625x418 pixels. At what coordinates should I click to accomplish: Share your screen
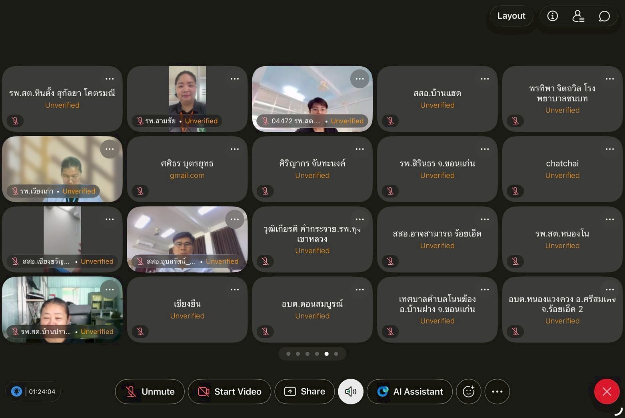tap(305, 392)
